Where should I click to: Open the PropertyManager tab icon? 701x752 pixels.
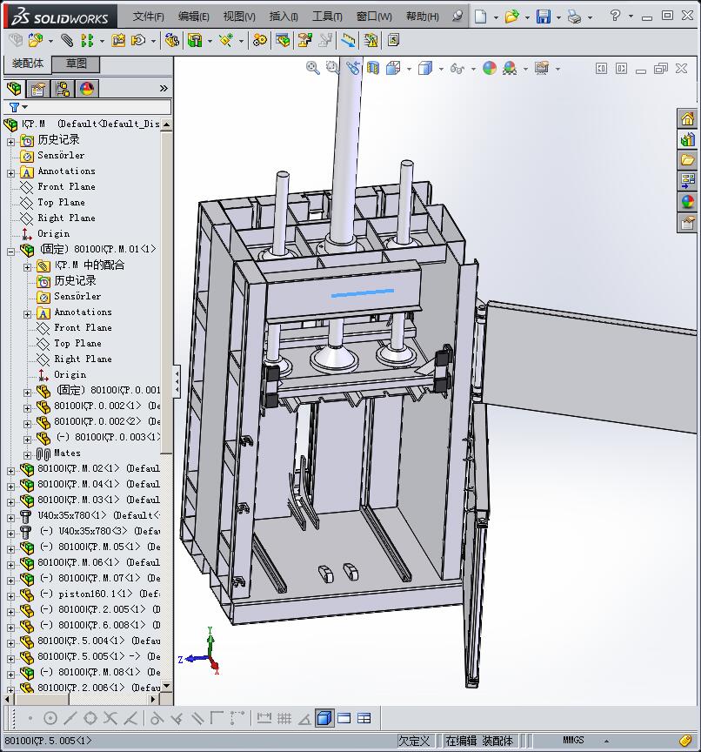coord(38,89)
